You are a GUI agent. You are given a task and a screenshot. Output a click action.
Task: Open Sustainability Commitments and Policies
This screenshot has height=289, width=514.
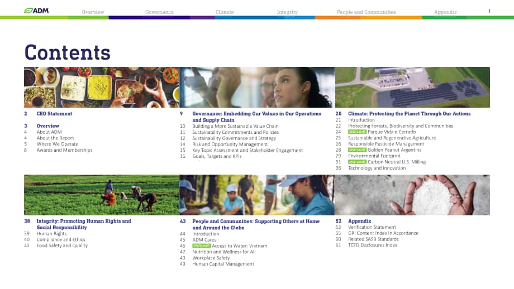pyautogui.click(x=235, y=132)
